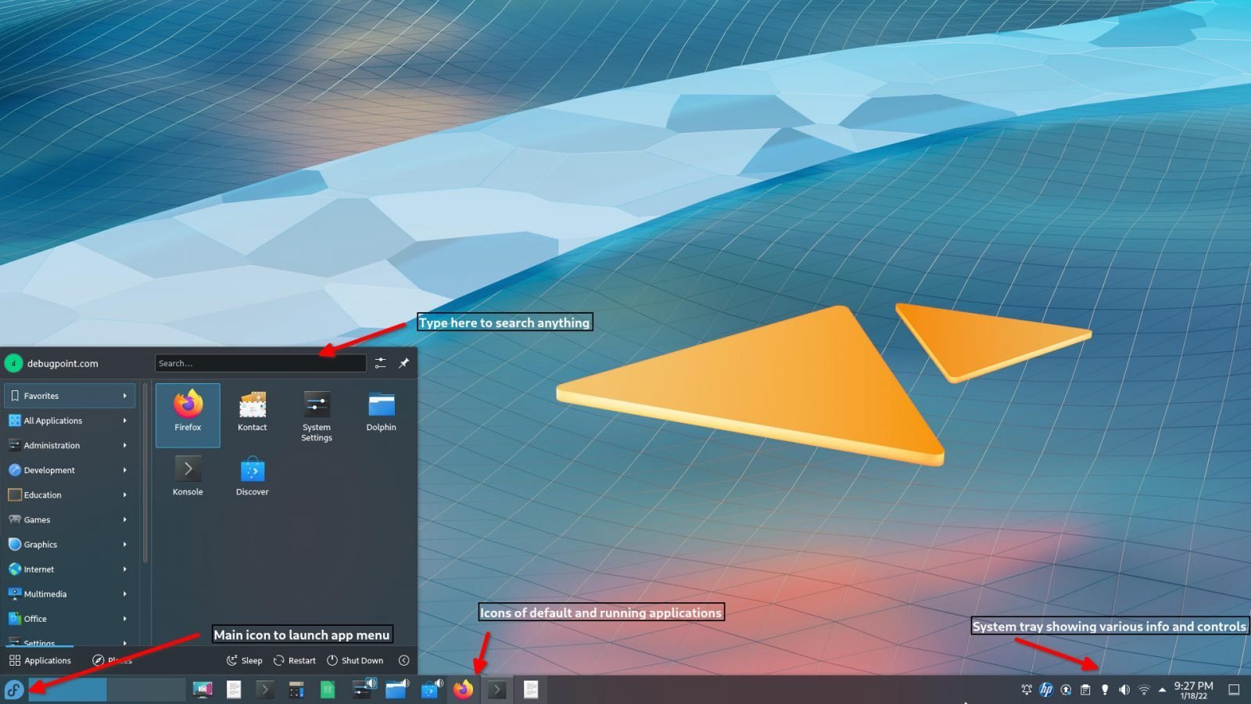This screenshot has height=704, width=1251.
Task: Open the calculator from the taskbar
Action: pos(296,689)
